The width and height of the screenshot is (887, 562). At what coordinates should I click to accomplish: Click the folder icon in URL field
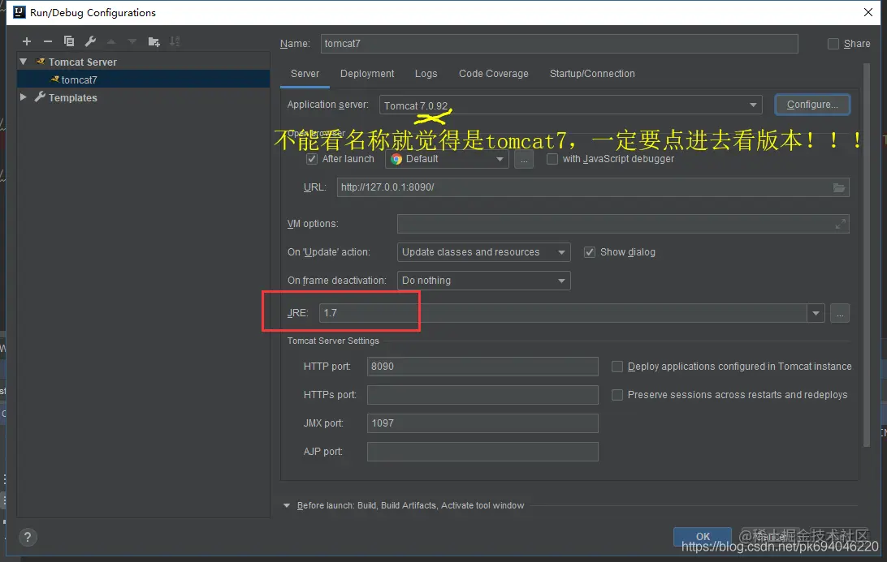839,187
